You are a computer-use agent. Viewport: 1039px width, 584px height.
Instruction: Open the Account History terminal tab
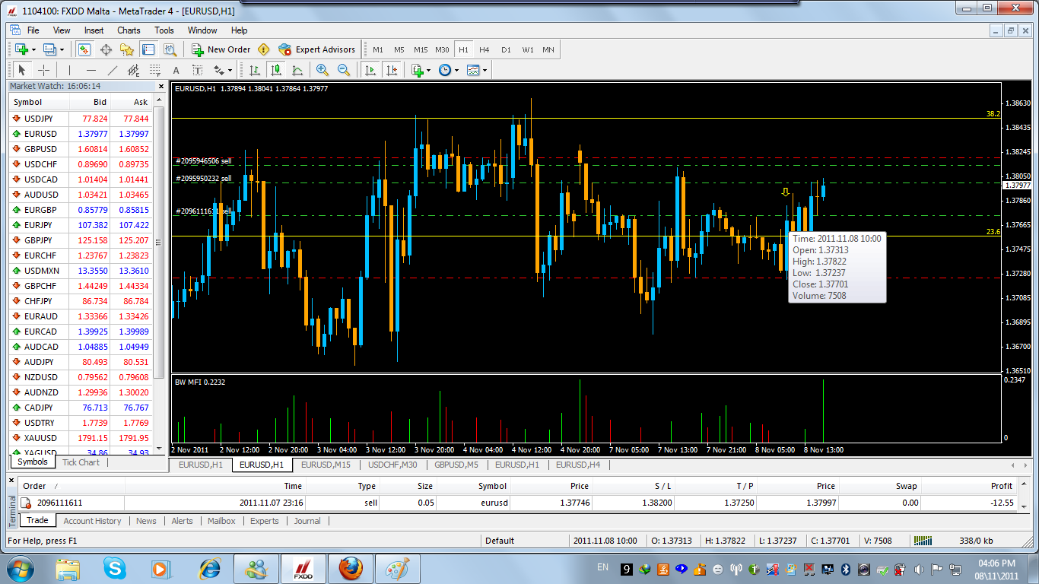coord(92,521)
